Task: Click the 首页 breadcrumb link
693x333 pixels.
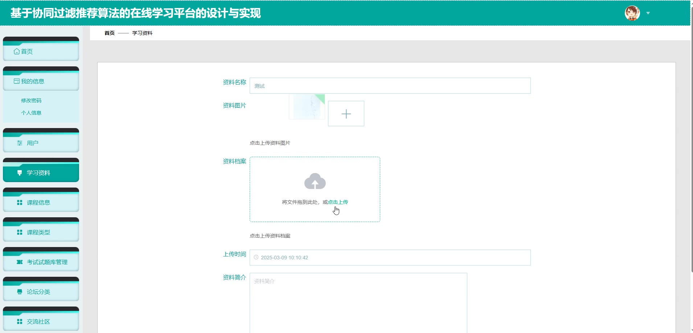Action: point(110,33)
